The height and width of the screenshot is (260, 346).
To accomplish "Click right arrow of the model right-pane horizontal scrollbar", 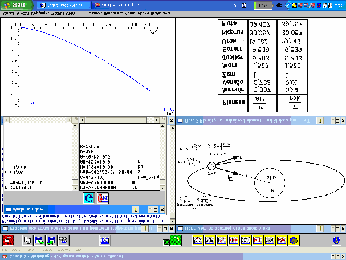I will 157,120.
